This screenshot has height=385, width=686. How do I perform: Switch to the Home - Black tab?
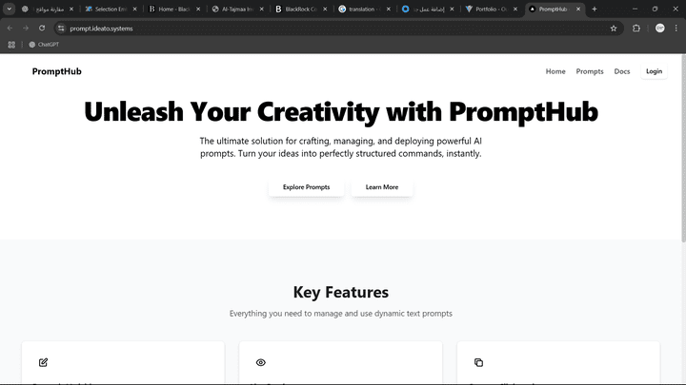pyautogui.click(x=174, y=9)
